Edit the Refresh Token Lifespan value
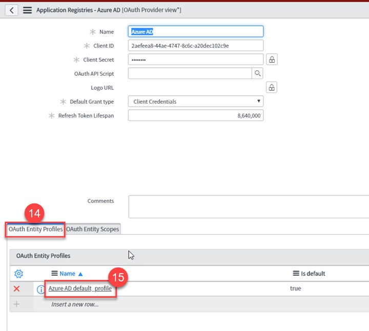369x331 pixels. pos(196,115)
